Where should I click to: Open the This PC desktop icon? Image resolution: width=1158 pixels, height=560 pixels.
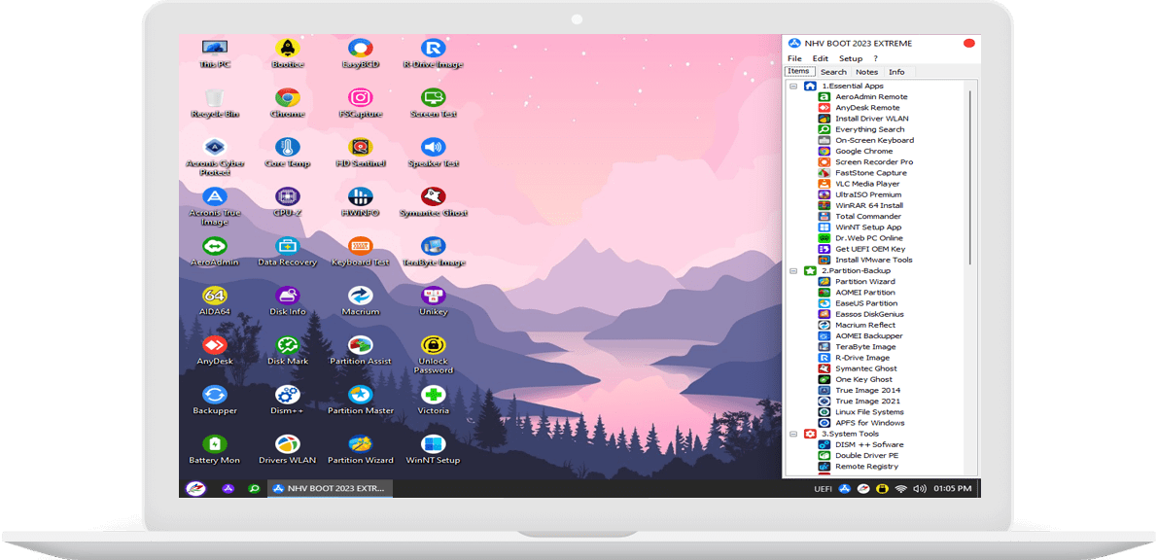(215, 53)
